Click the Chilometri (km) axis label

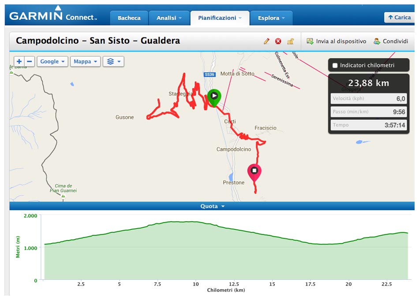226,290
